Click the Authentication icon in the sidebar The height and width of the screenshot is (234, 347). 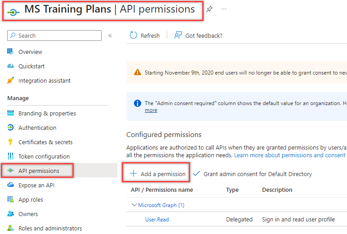click(x=11, y=128)
